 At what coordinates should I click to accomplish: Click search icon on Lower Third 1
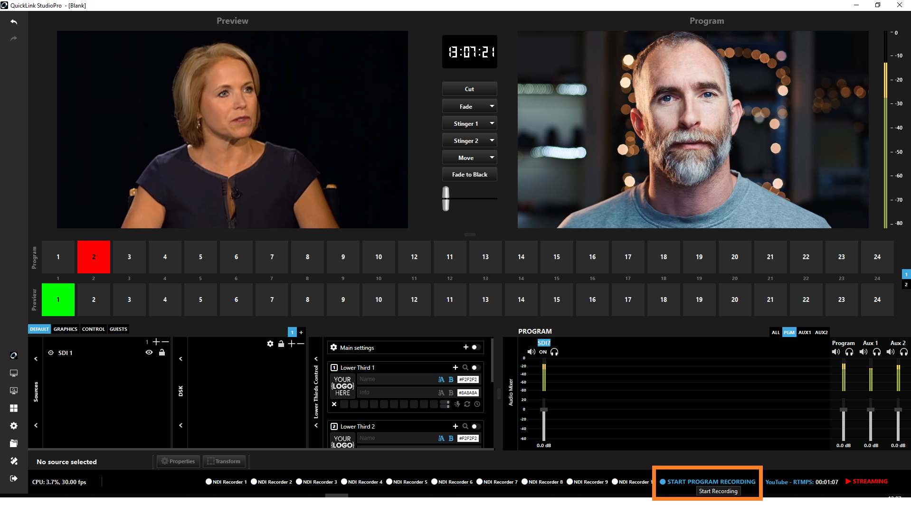pos(465,367)
